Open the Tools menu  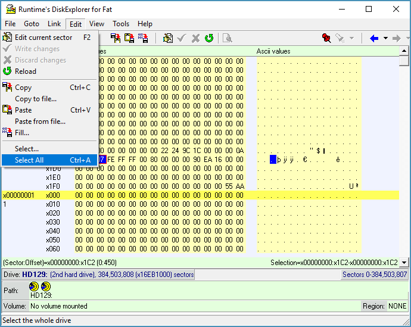(x=121, y=24)
